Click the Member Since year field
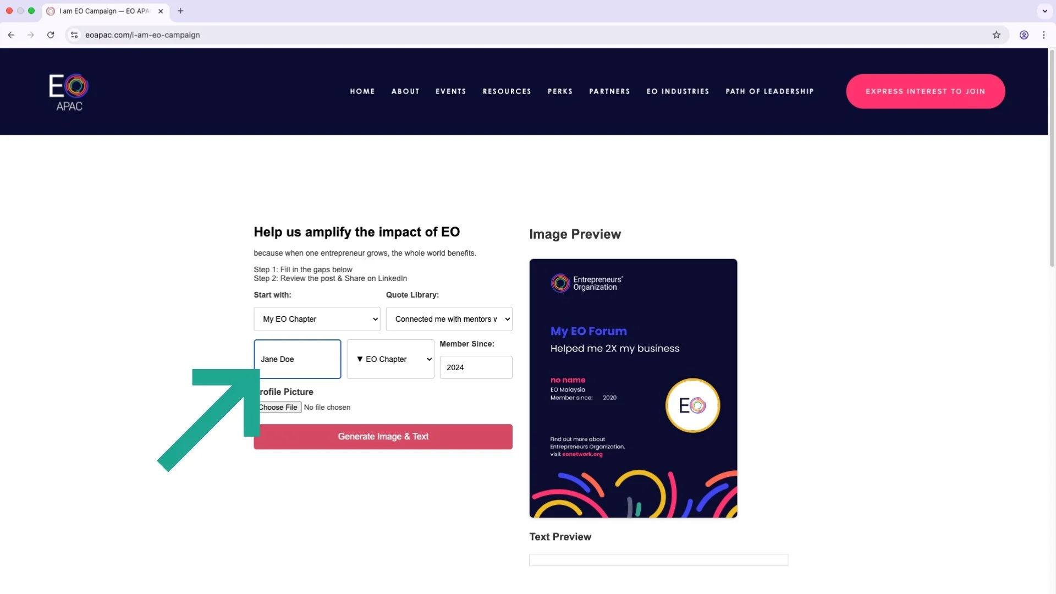This screenshot has height=594, width=1056. pos(476,367)
